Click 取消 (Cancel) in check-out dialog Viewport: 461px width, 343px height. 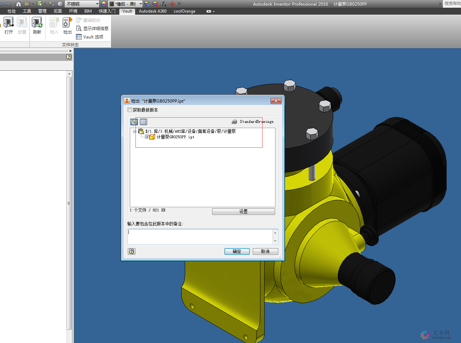265,251
